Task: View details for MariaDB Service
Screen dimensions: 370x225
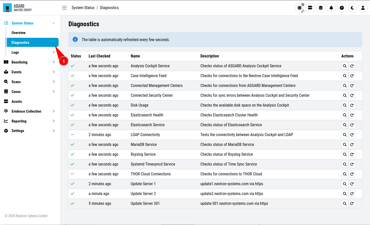Action: [345, 145]
